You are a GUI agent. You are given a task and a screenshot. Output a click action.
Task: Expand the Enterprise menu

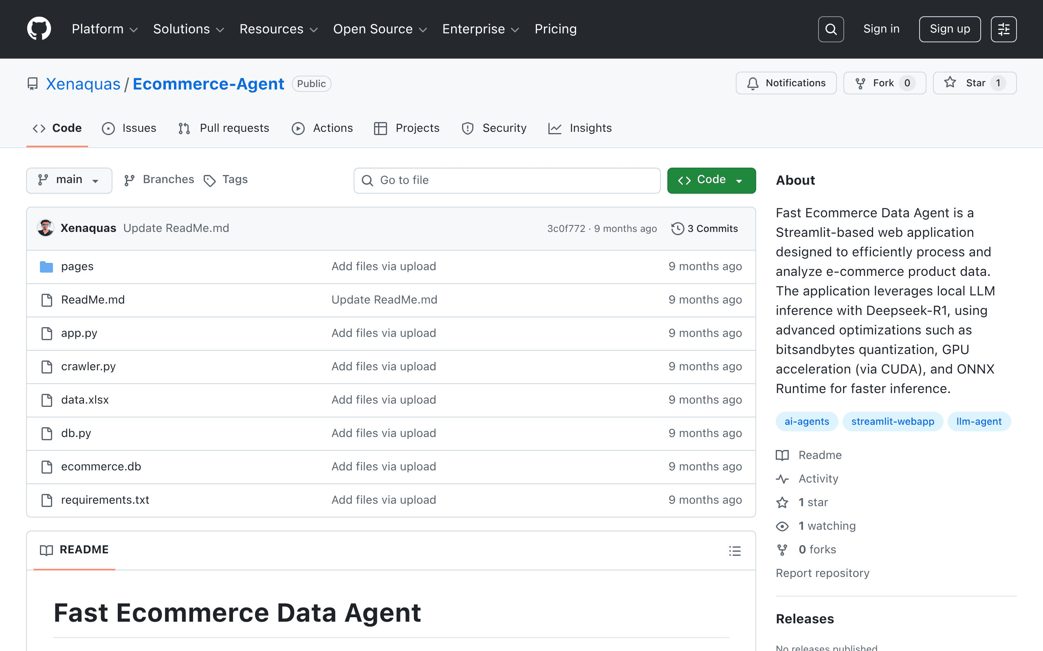(481, 29)
